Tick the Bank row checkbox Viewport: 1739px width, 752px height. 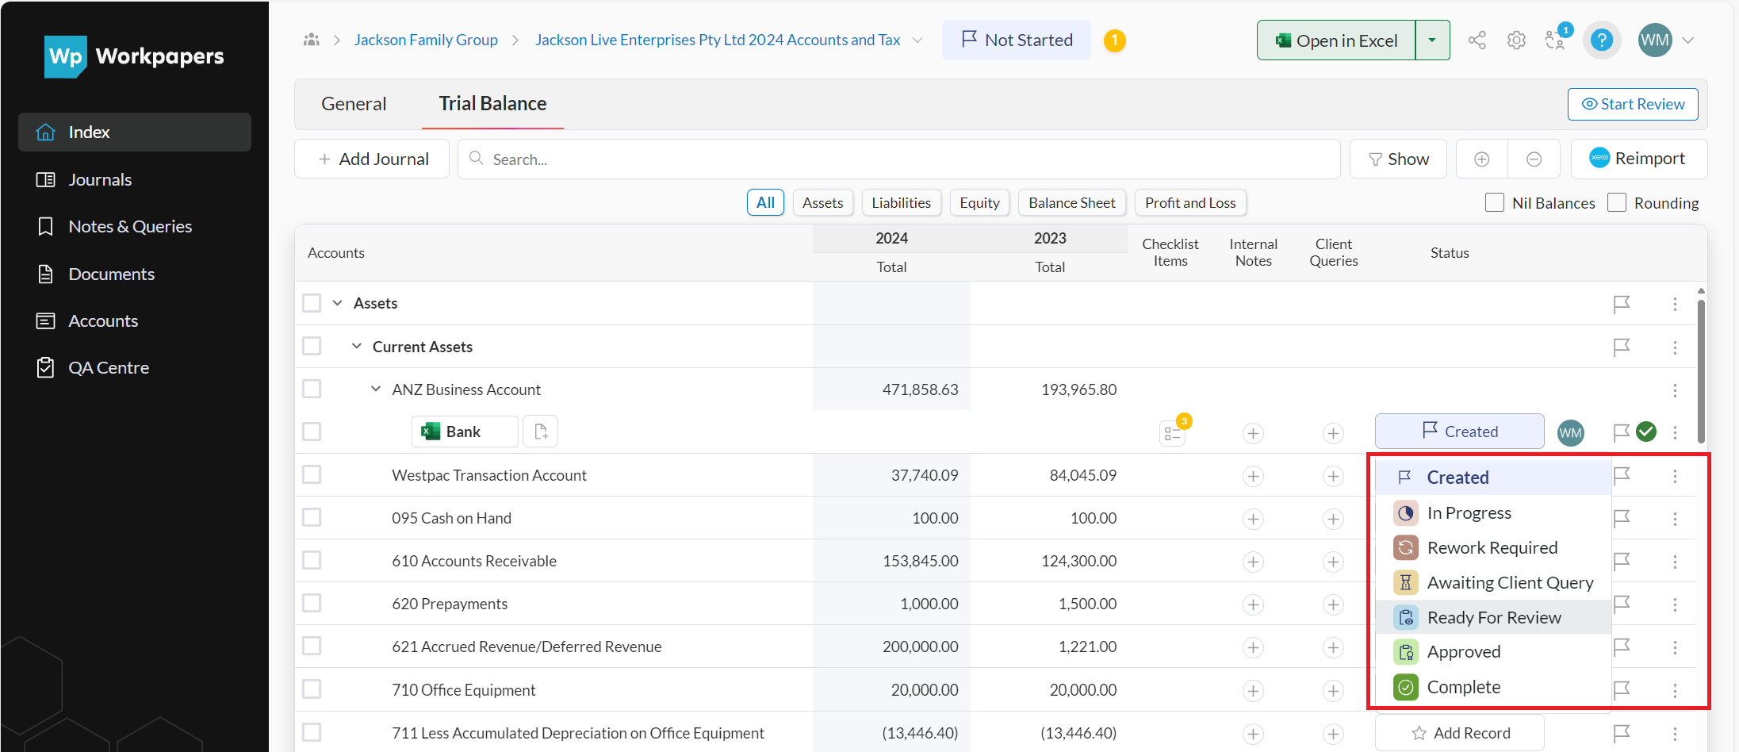pyautogui.click(x=312, y=432)
